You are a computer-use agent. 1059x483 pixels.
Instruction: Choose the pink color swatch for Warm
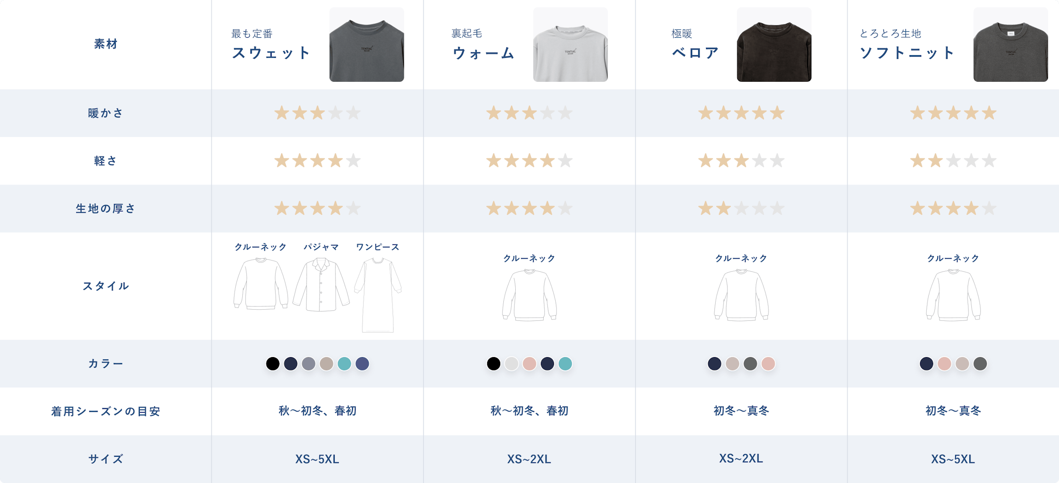pyautogui.click(x=529, y=364)
